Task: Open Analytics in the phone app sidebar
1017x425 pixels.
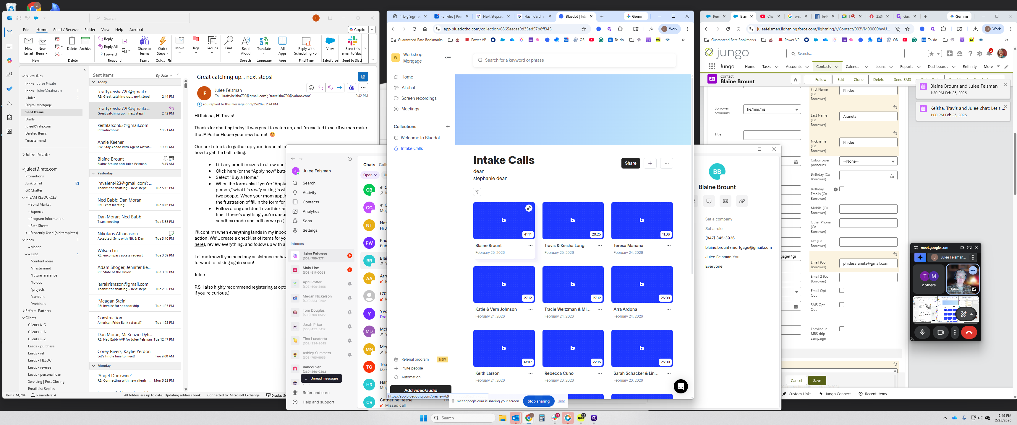Action: pyautogui.click(x=311, y=211)
